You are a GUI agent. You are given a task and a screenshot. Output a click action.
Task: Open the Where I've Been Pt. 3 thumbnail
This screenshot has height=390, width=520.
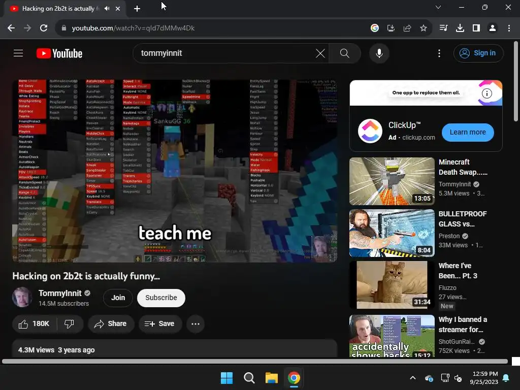pyautogui.click(x=392, y=284)
